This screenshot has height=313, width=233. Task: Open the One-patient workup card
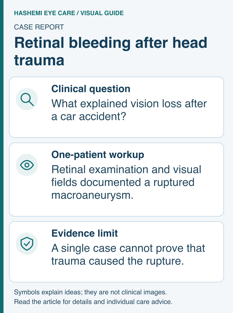point(116,180)
